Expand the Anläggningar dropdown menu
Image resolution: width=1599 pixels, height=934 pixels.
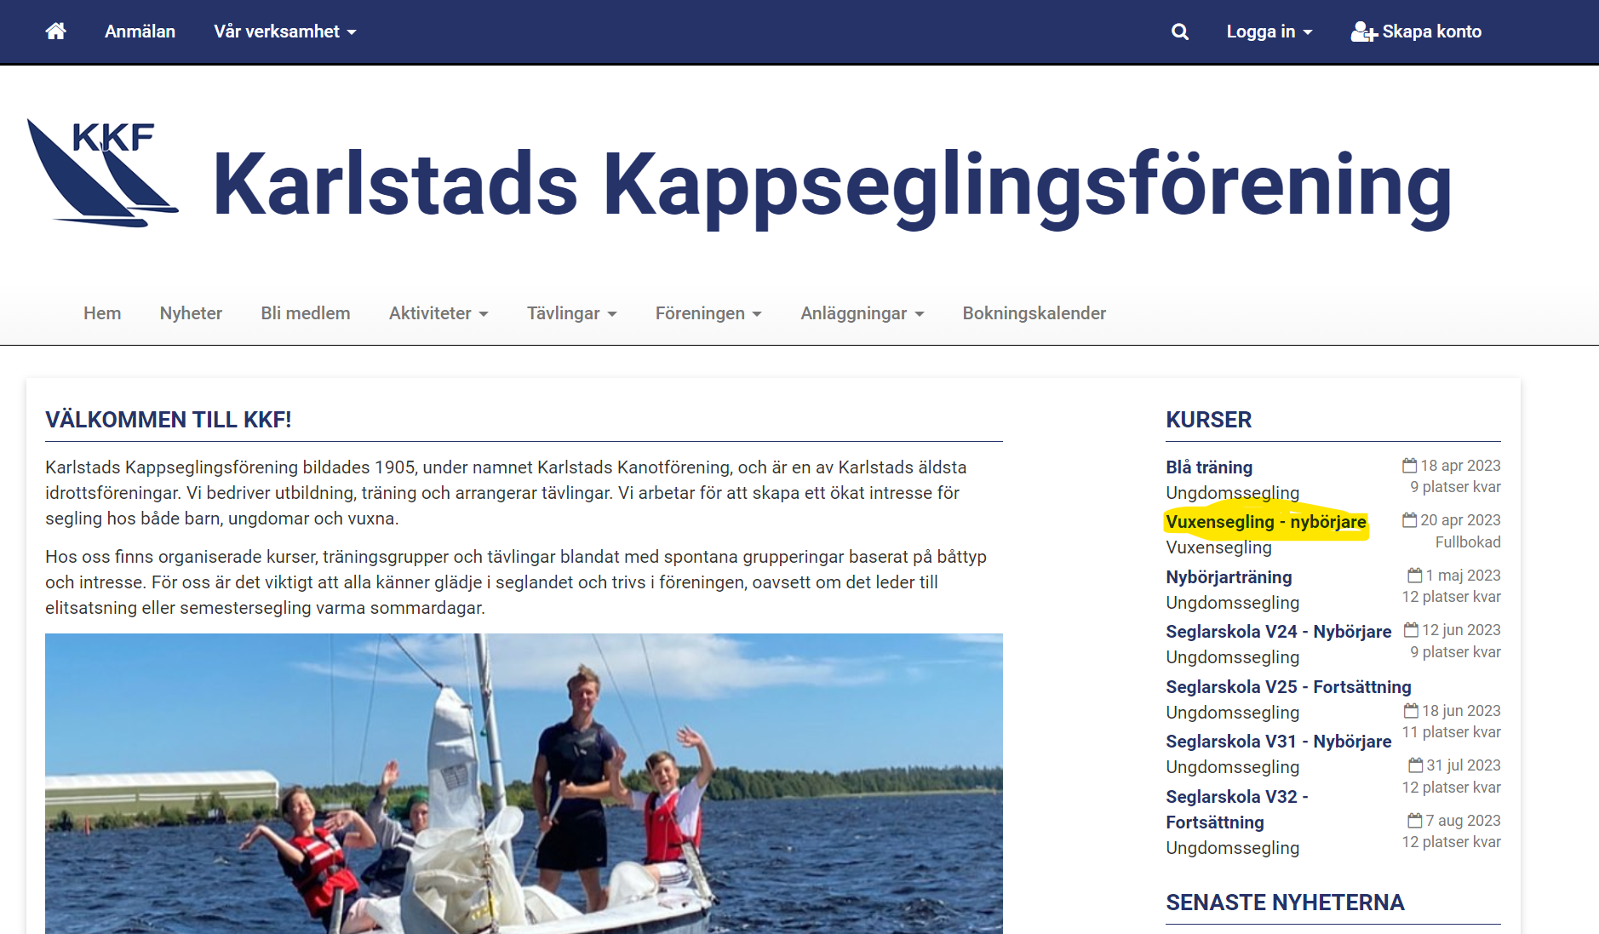pyautogui.click(x=862, y=313)
